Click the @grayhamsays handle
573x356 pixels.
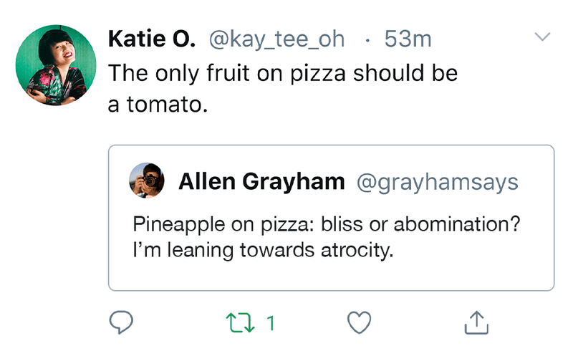[436, 182]
